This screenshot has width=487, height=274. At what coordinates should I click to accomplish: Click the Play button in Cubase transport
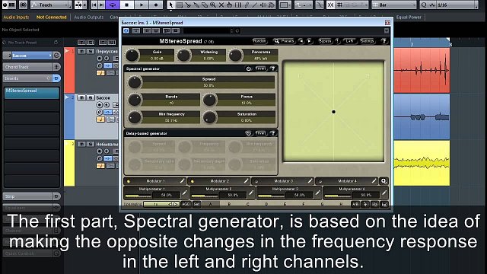(142, 5)
